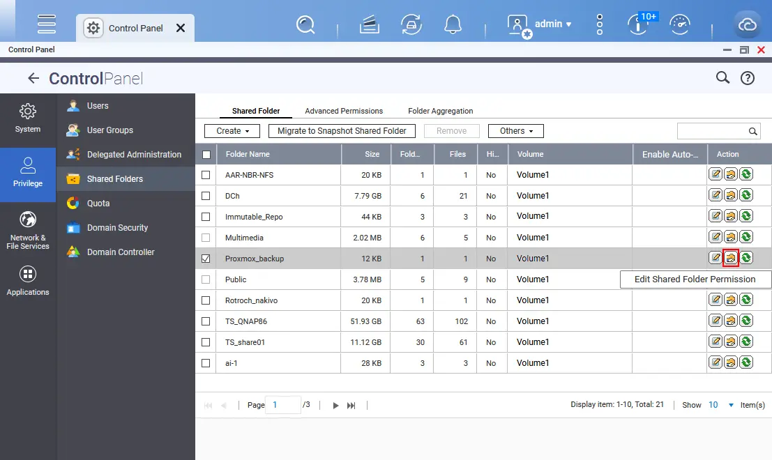Uncheck the Proxmox_backup checkbox

pos(206,259)
